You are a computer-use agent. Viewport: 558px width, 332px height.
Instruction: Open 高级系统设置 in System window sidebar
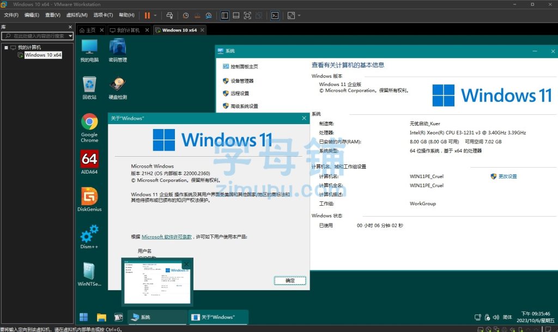coord(240,106)
